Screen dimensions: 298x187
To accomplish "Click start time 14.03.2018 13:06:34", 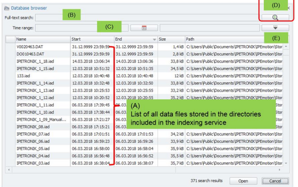I will (91, 62).
